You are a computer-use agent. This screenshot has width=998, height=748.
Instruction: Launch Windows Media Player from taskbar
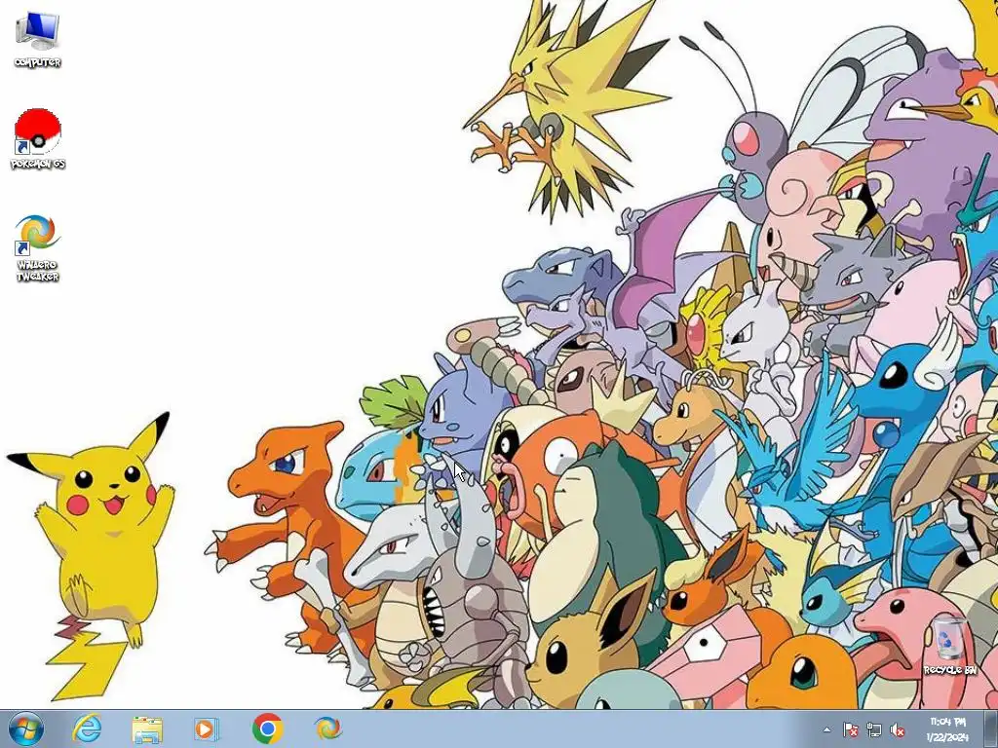(x=207, y=729)
